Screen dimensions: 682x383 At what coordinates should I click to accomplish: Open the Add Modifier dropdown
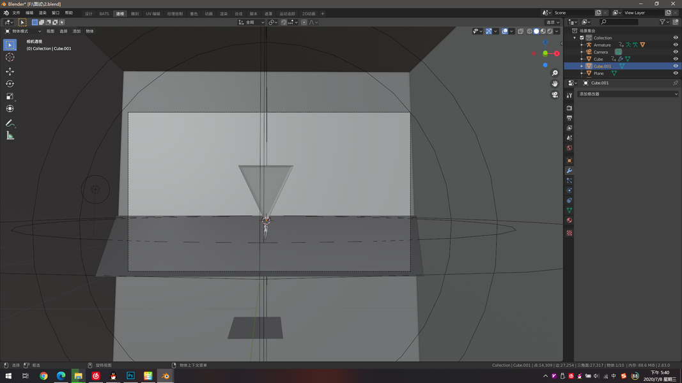point(628,94)
